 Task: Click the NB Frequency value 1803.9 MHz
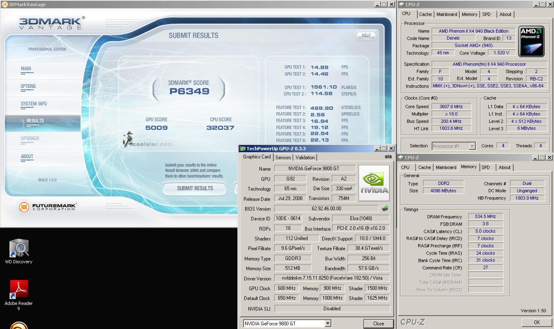[x=527, y=198]
